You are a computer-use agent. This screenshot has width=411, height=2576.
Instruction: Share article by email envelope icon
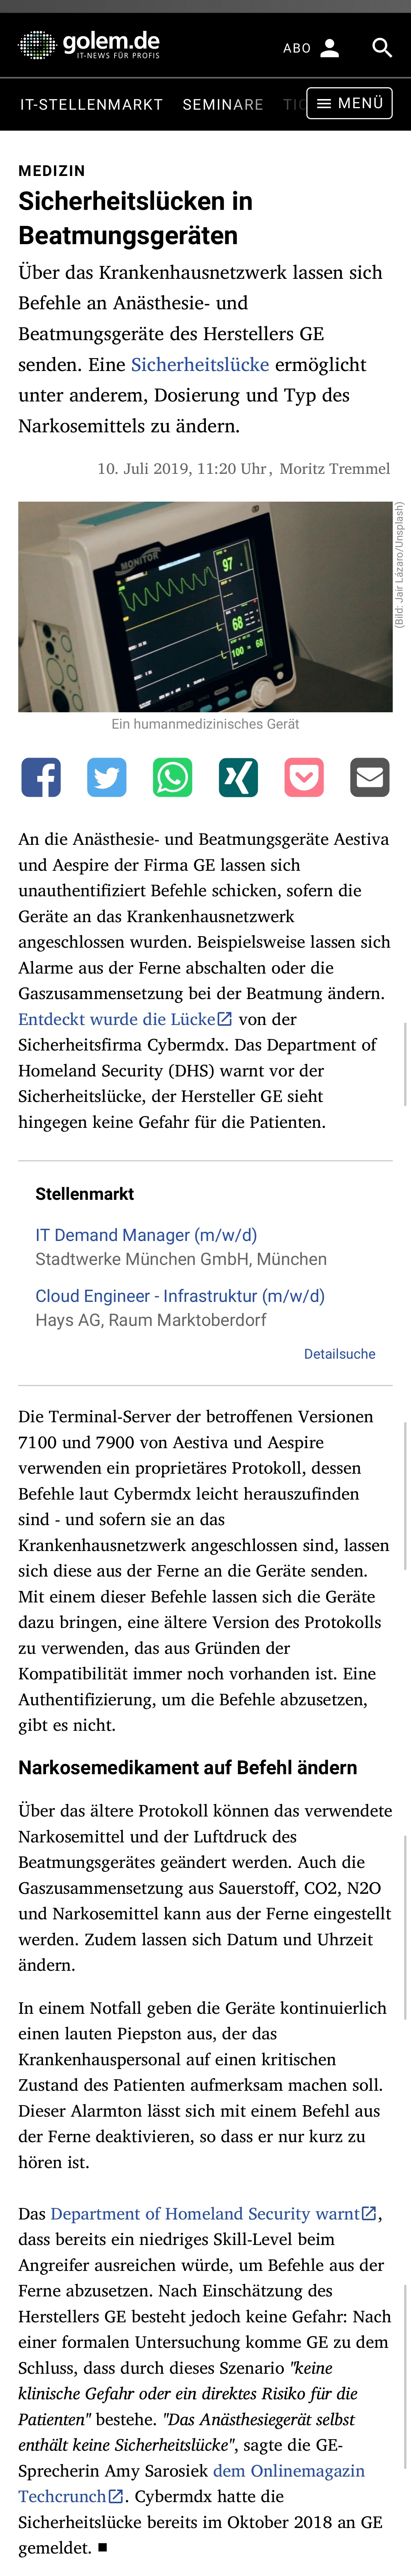coord(370,777)
